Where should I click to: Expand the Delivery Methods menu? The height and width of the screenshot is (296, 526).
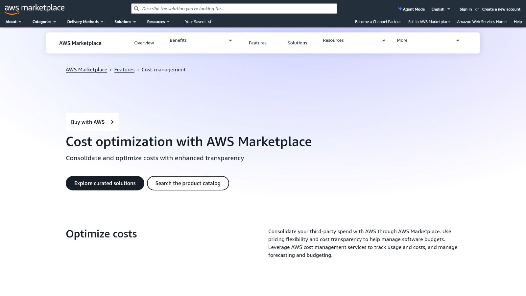(85, 22)
